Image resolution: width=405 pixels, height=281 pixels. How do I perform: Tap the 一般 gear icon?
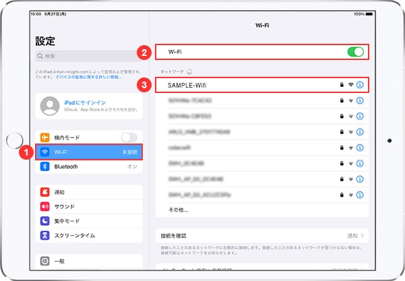pos(44,261)
